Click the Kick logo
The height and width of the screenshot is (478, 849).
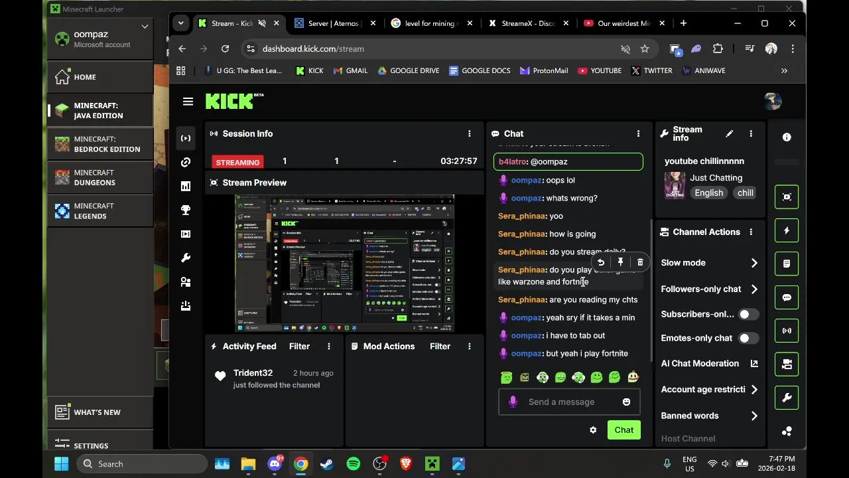[234, 101]
